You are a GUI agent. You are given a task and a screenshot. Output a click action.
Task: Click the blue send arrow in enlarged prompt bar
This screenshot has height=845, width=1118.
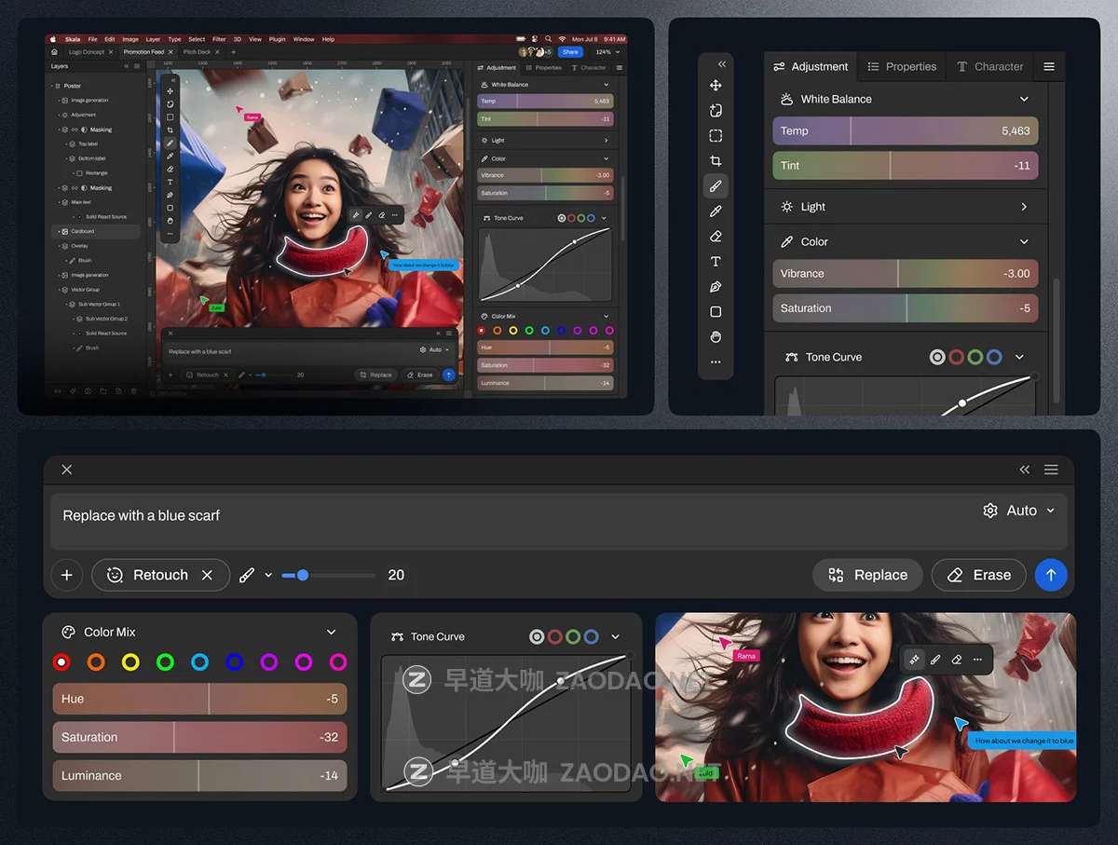(x=1050, y=575)
